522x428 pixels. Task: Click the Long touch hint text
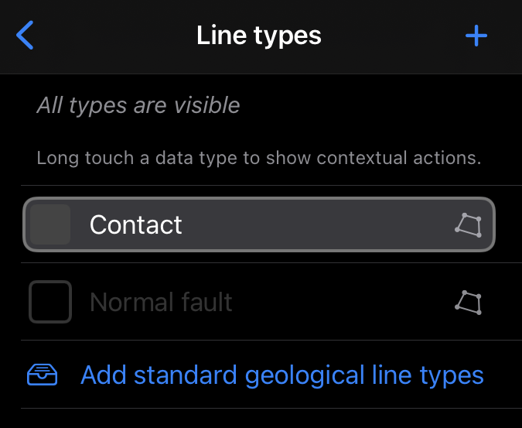click(x=259, y=159)
